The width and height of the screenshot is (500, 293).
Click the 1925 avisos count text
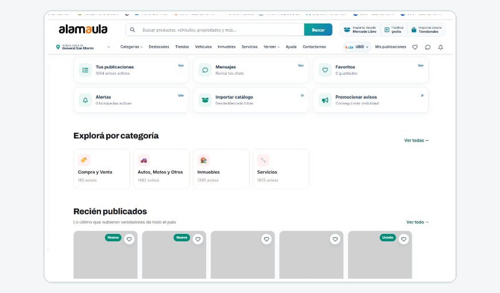tap(268, 180)
